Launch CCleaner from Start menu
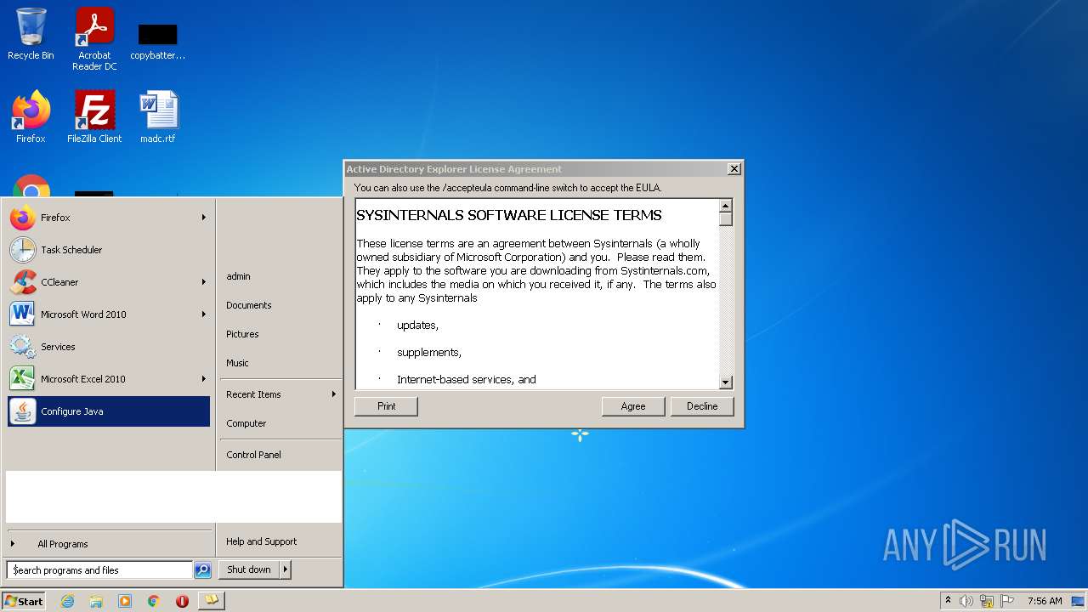 click(x=109, y=282)
